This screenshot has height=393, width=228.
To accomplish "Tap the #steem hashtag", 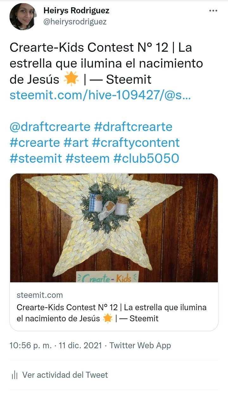I will click(87, 158).
